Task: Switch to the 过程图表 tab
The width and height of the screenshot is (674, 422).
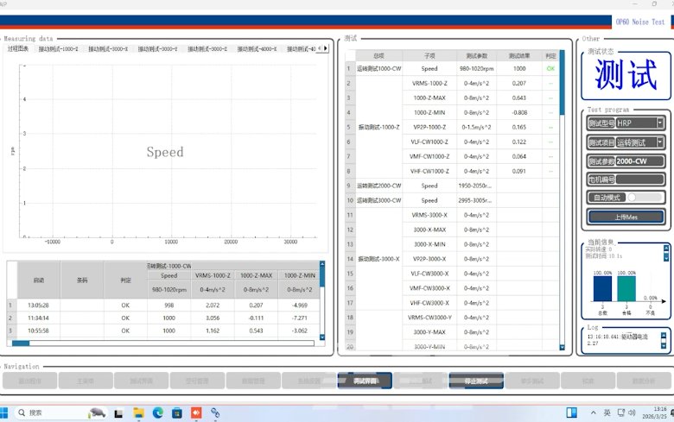Action: click(18, 49)
